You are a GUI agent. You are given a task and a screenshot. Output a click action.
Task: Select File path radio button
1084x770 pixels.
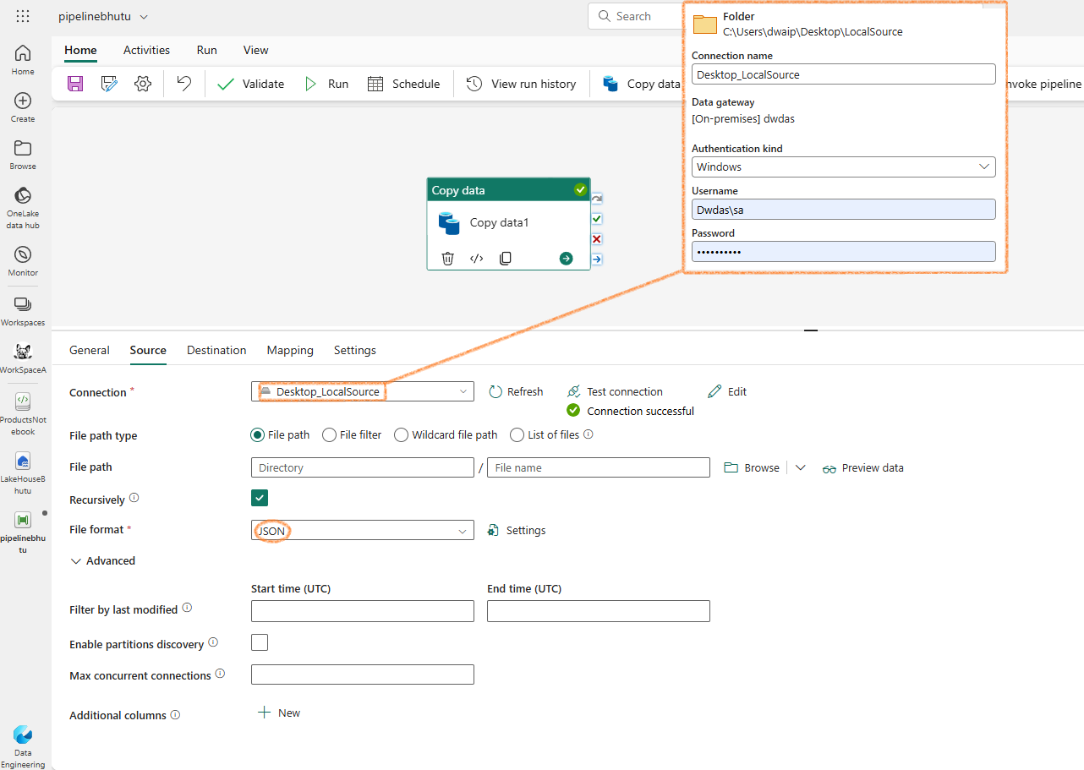point(258,435)
